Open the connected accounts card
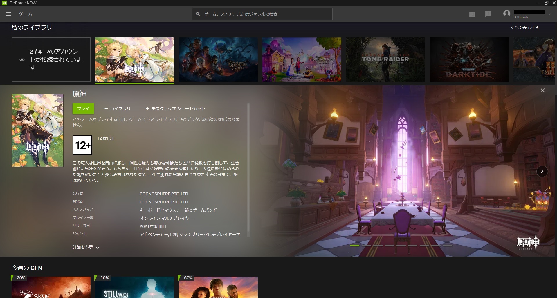This screenshot has height=298, width=557. 51,59
